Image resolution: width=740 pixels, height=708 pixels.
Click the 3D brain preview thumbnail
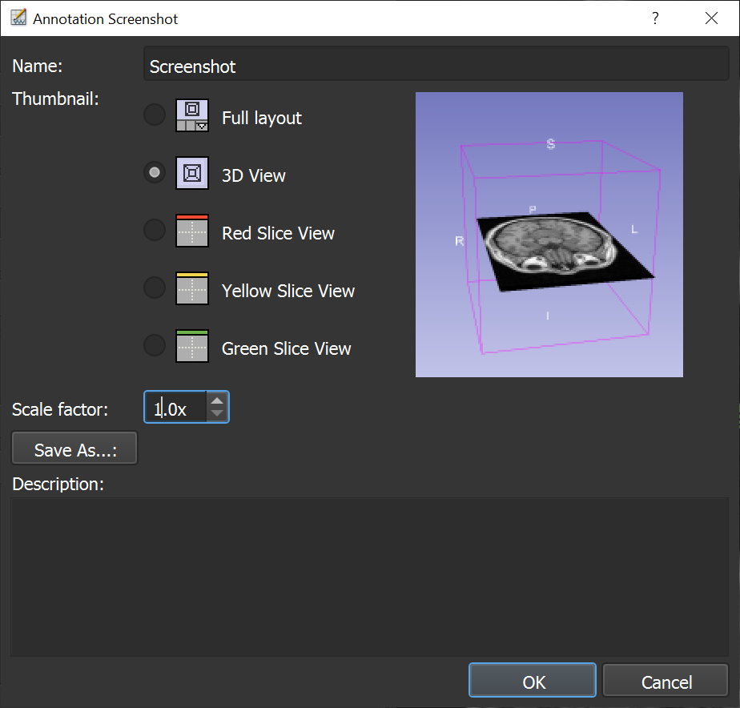(549, 234)
